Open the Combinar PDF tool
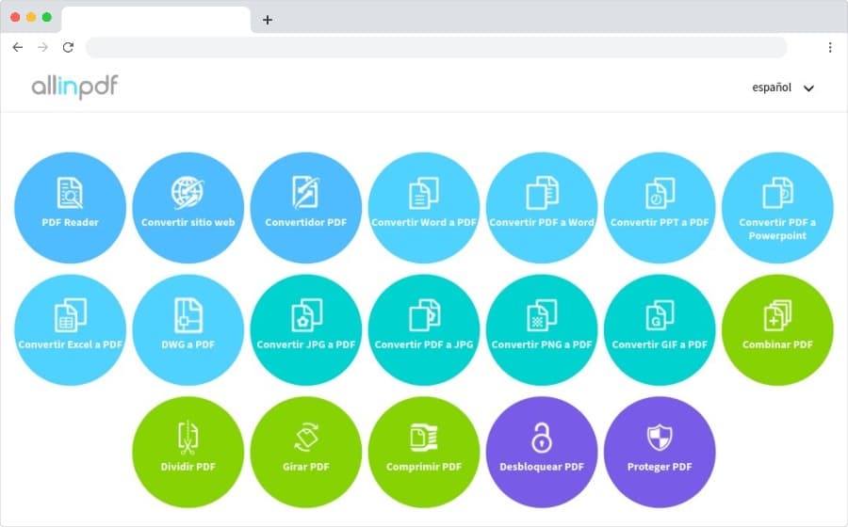This screenshot has width=848, height=527. click(777, 330)
